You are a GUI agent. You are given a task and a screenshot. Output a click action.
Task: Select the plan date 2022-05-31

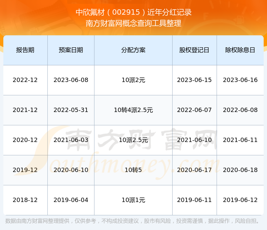(71, 110)
